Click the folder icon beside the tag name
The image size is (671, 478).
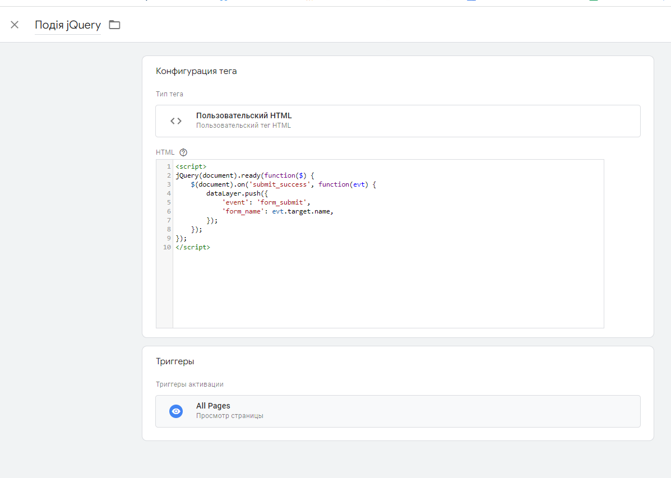point(115,25)
